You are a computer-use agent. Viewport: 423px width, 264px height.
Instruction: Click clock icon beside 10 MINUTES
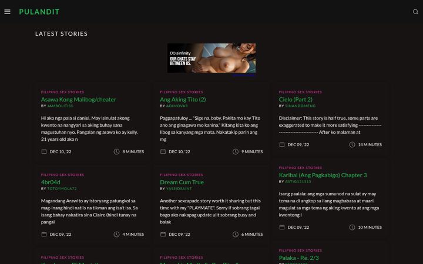tap(352, 228)
